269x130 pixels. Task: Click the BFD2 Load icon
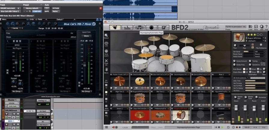[x=250, y=27]
